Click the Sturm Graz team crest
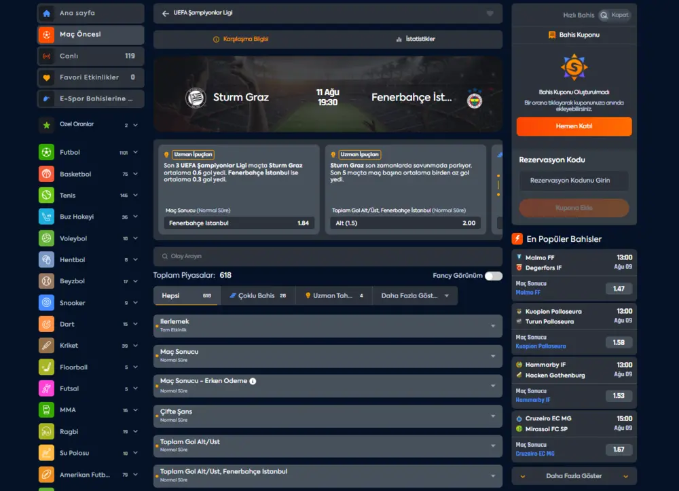 (196, 98)
